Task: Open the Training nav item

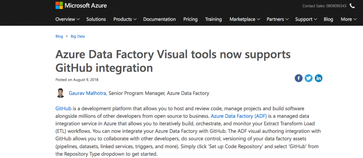Action: (213, 19)
